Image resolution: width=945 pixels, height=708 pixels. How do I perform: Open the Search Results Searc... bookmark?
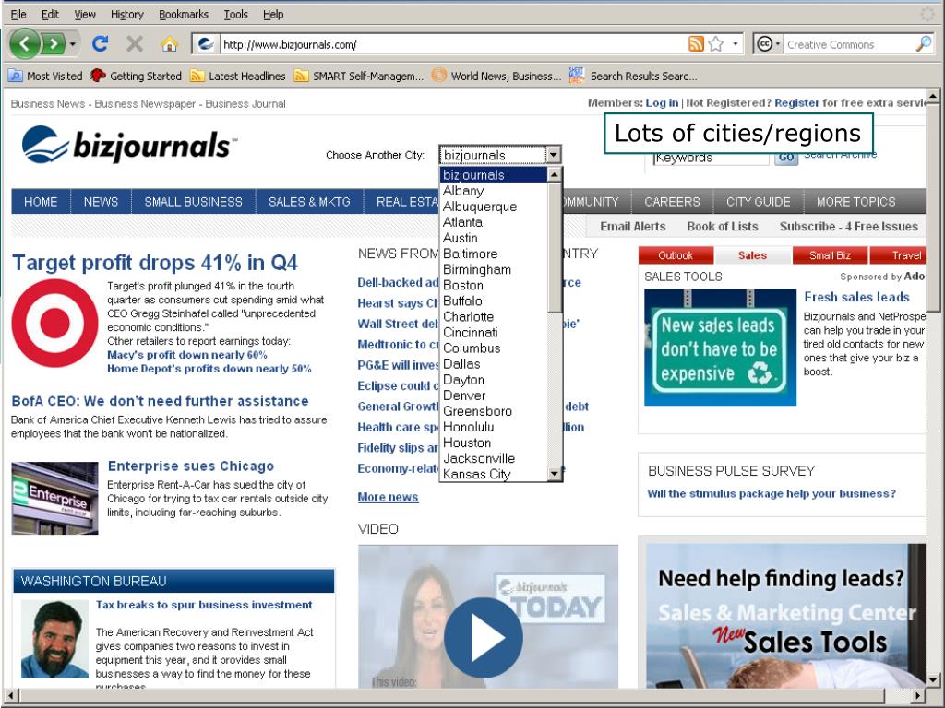coord(633,76)
